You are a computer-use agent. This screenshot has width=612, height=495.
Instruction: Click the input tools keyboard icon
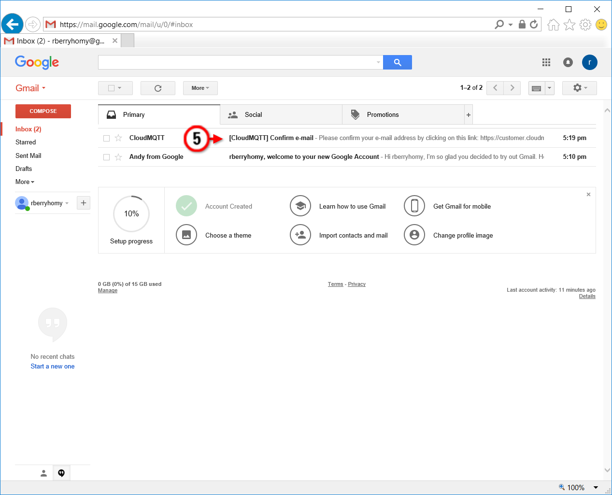click(x=536, y=88)
